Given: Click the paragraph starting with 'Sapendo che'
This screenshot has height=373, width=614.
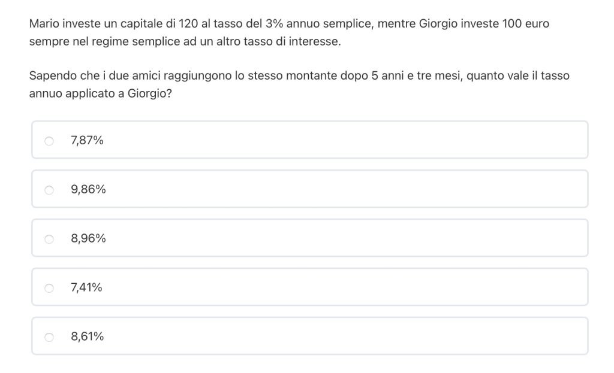Looking at the screenshot, I should tap(240, 85).
